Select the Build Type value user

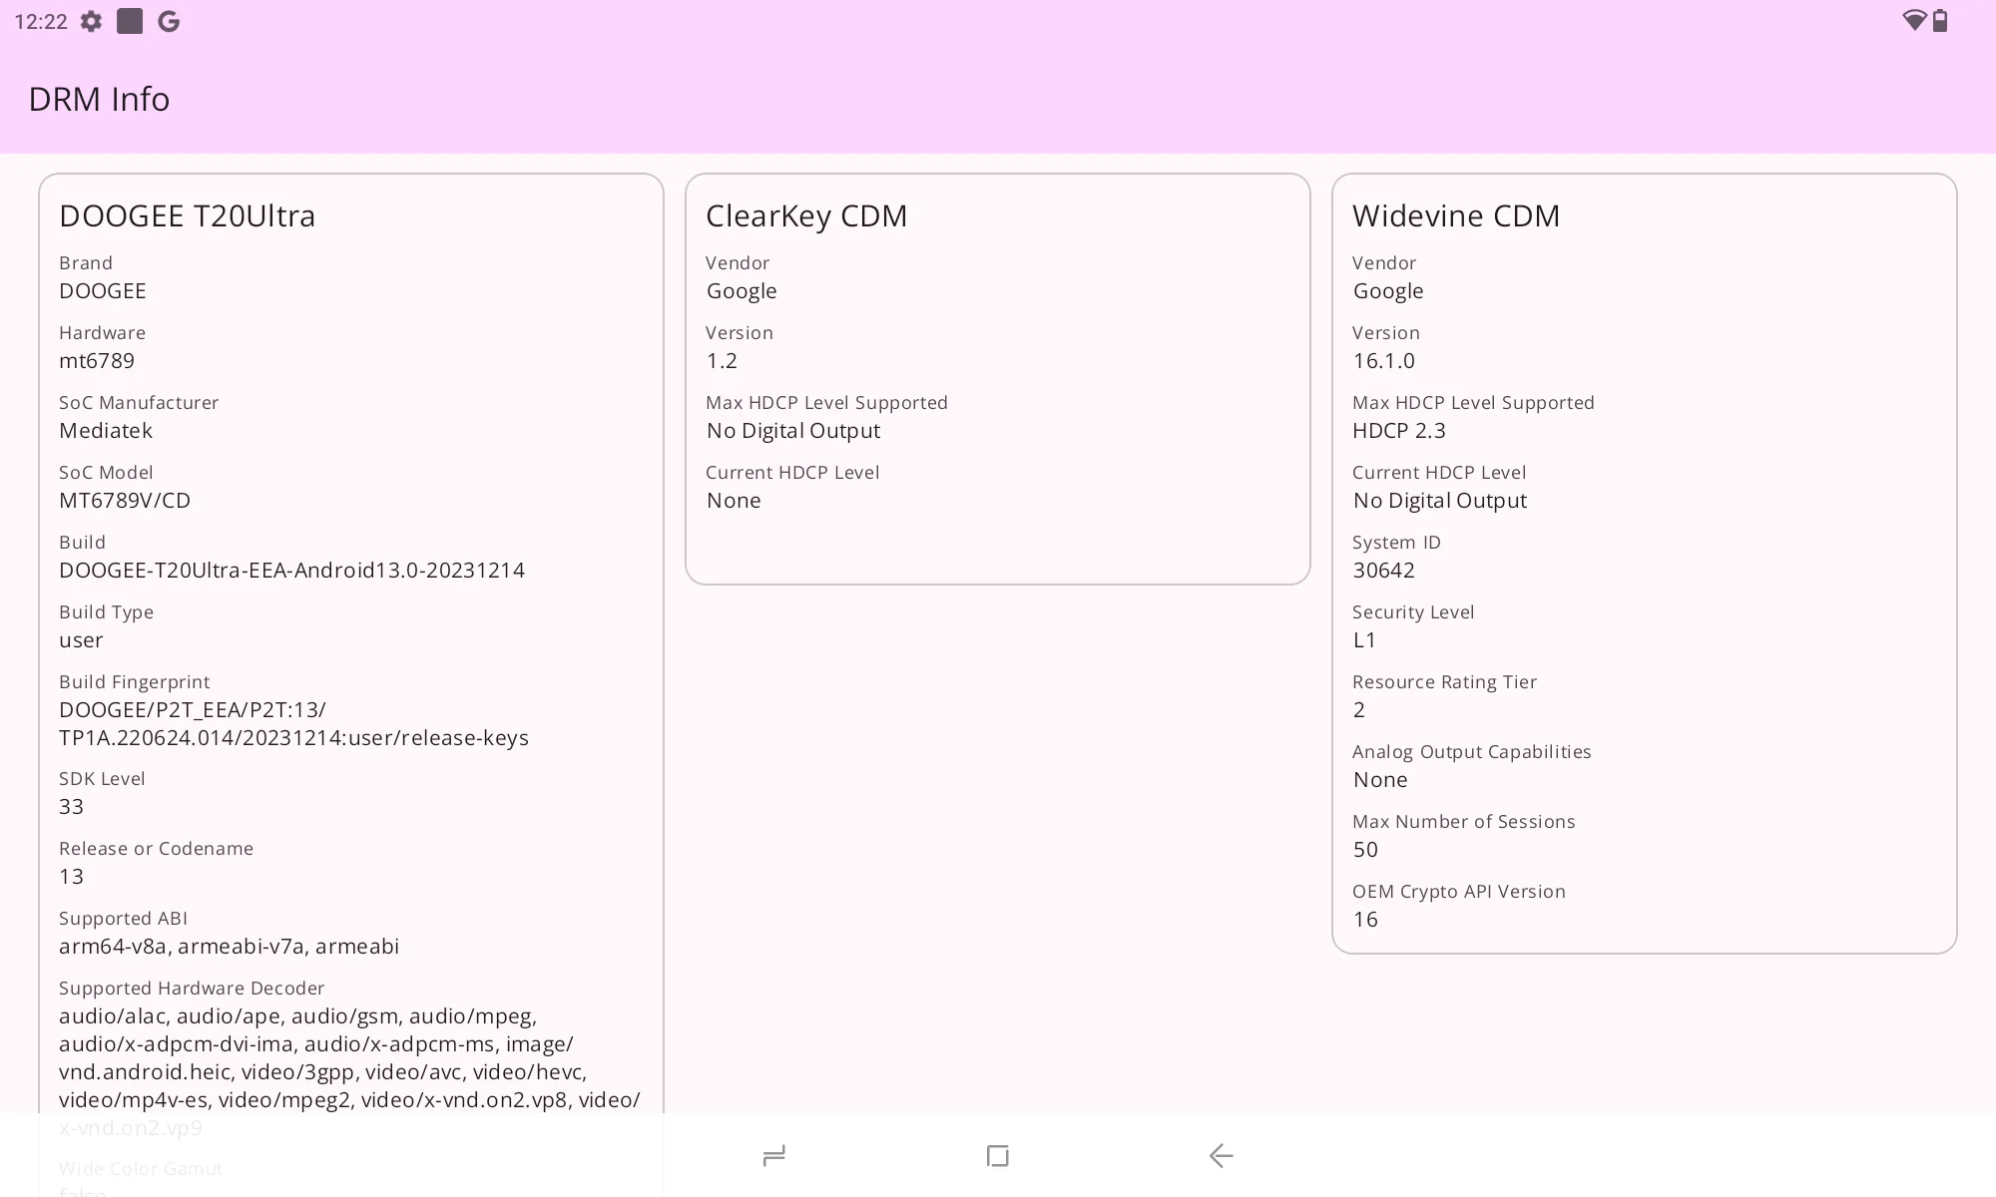click(x=81, y=640)
